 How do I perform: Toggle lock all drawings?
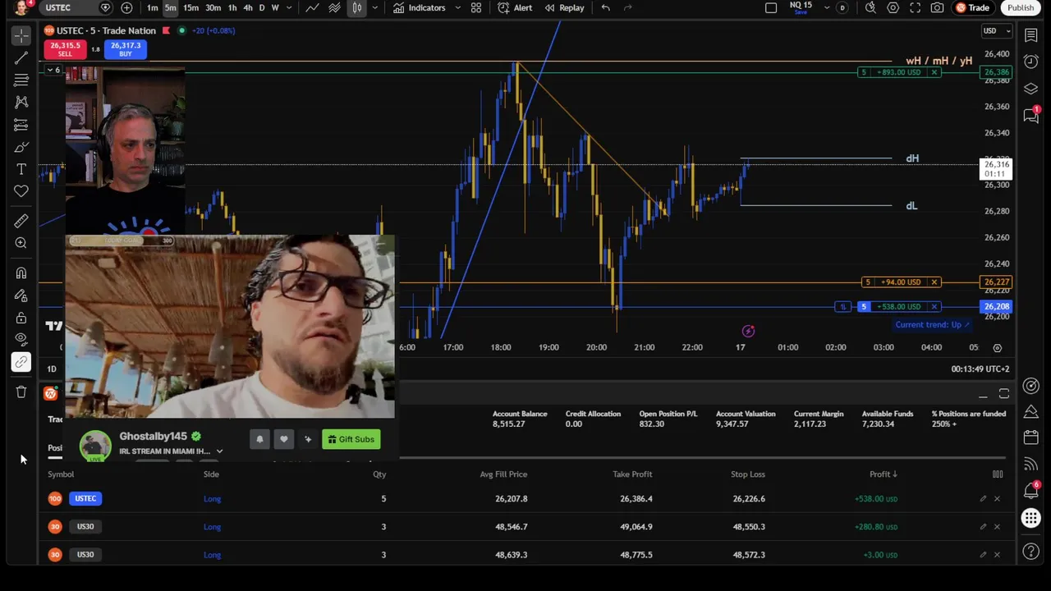21,318
